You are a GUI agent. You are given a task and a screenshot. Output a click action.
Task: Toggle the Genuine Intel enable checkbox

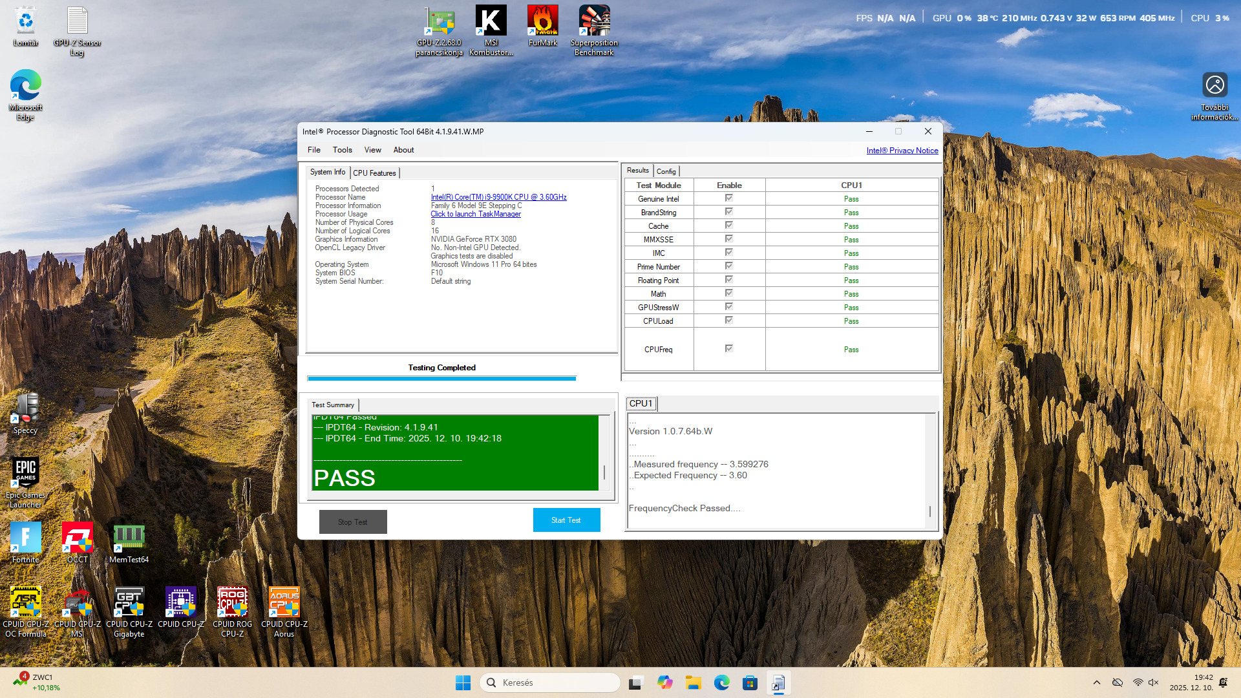[728, 198]
